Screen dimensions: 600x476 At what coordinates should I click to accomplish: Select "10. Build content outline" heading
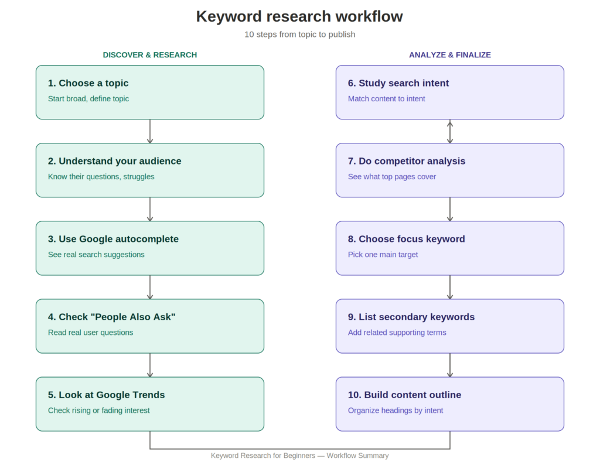404,395
